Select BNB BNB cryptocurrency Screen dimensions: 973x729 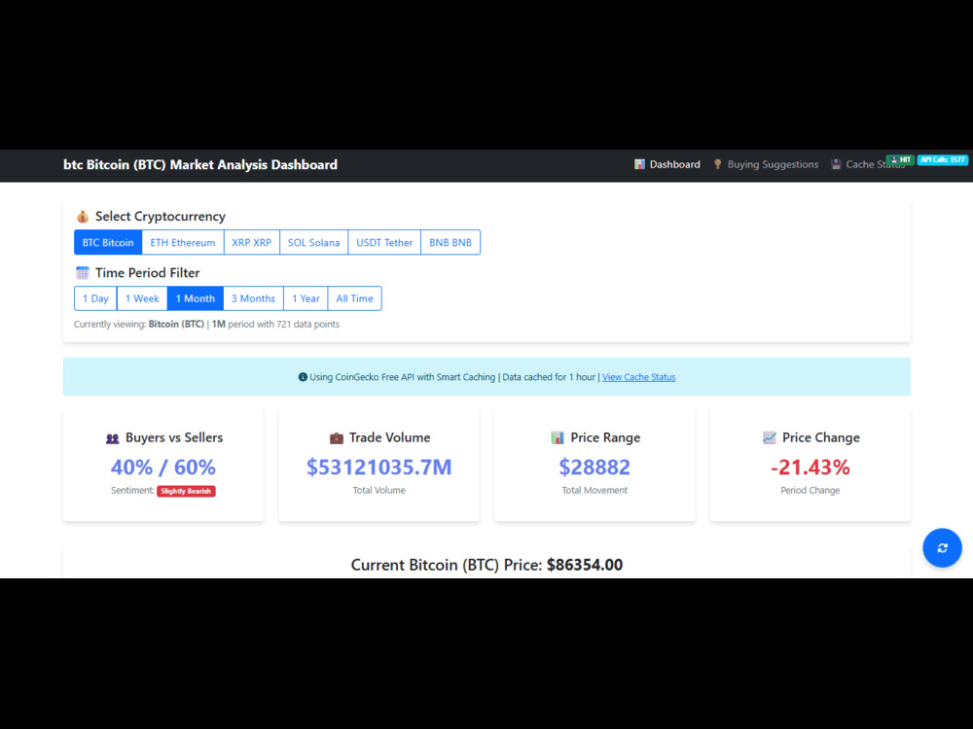(x=450, y=242)
